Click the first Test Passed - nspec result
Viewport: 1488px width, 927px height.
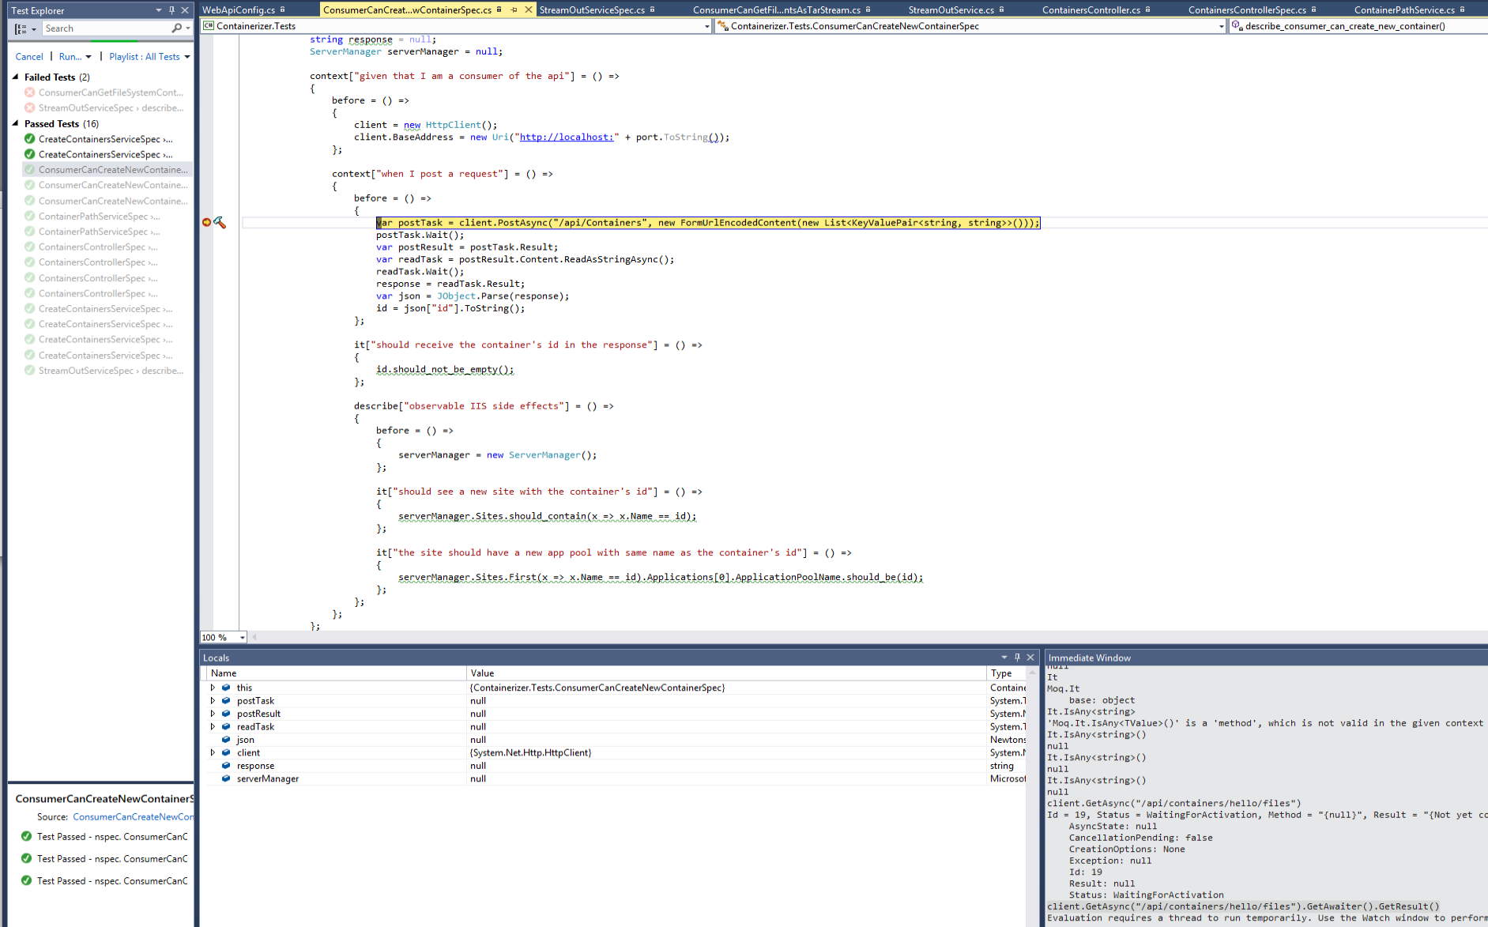click(112, 837)
